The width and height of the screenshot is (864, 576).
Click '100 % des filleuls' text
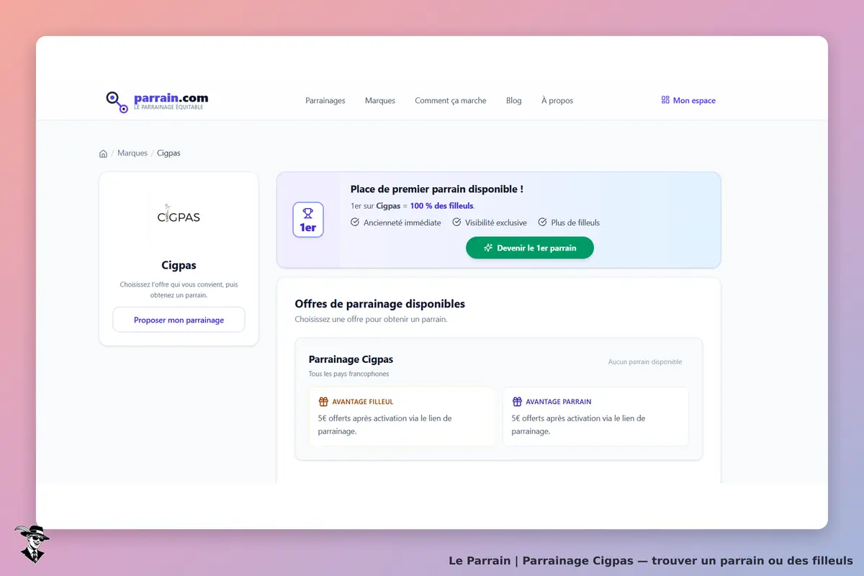[442, 206]
